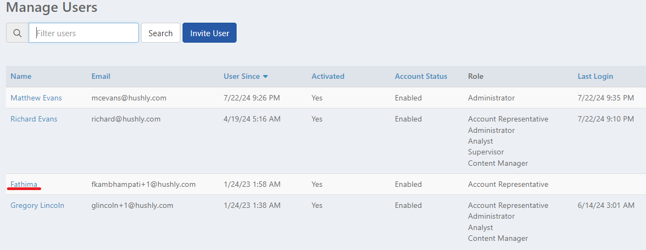Toggle the User Since sort arrow
This screenshot has width=646, height=250.
265,77
